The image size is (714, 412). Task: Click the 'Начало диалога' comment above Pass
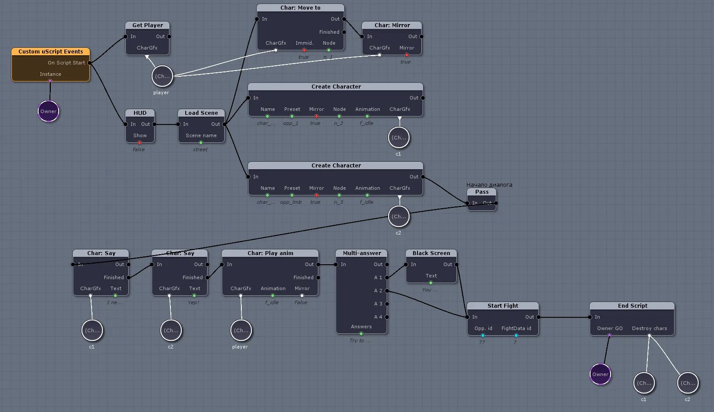pyautogui.click(x=489, y=185)
